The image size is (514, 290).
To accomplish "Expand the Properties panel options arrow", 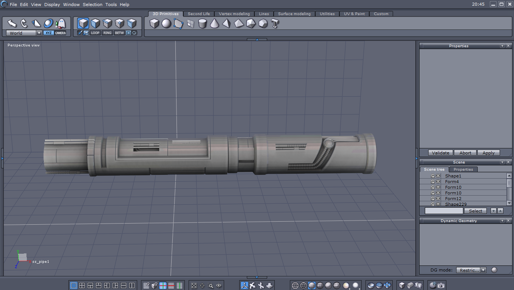I will [502, 46].
